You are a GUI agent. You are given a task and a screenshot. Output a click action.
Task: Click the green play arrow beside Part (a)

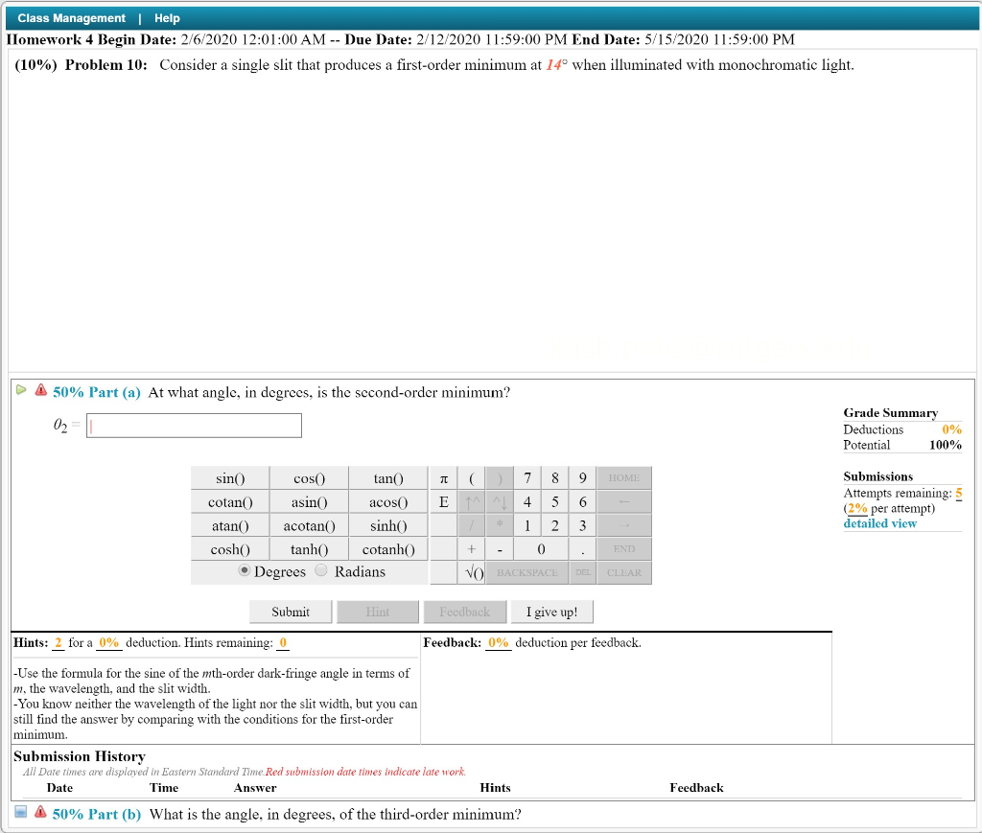tap(21, 390)
